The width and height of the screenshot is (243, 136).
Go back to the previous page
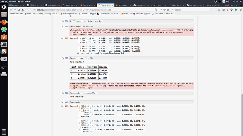[x=11, y=10]
